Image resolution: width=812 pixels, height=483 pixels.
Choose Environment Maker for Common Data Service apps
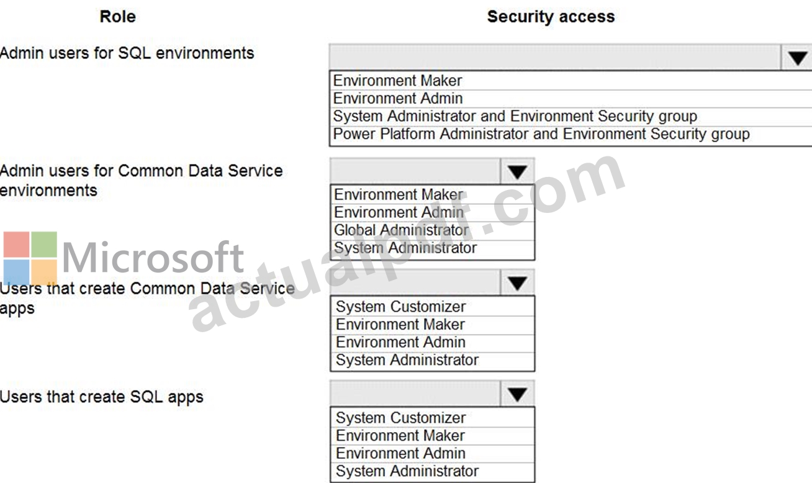432,324
